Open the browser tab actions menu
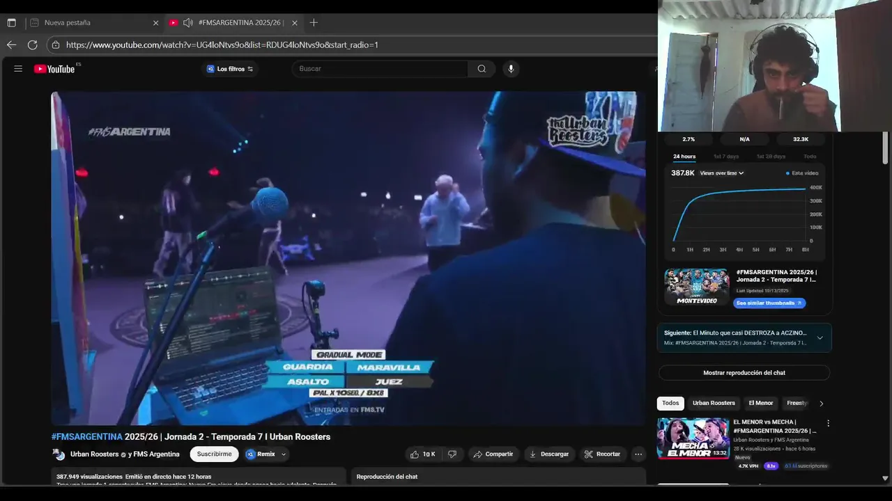Screen dimensions: 892x501 pos(11,22)
